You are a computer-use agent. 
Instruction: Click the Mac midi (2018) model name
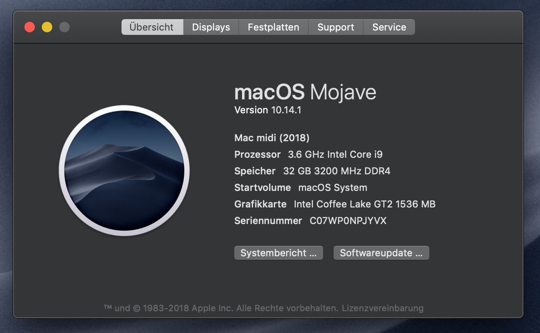(x=272, y=138)
